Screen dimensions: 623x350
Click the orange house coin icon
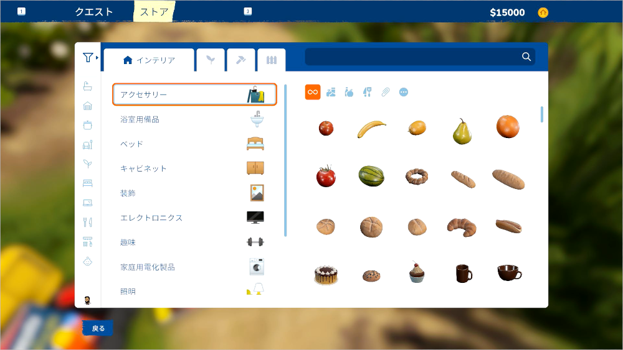543,12
